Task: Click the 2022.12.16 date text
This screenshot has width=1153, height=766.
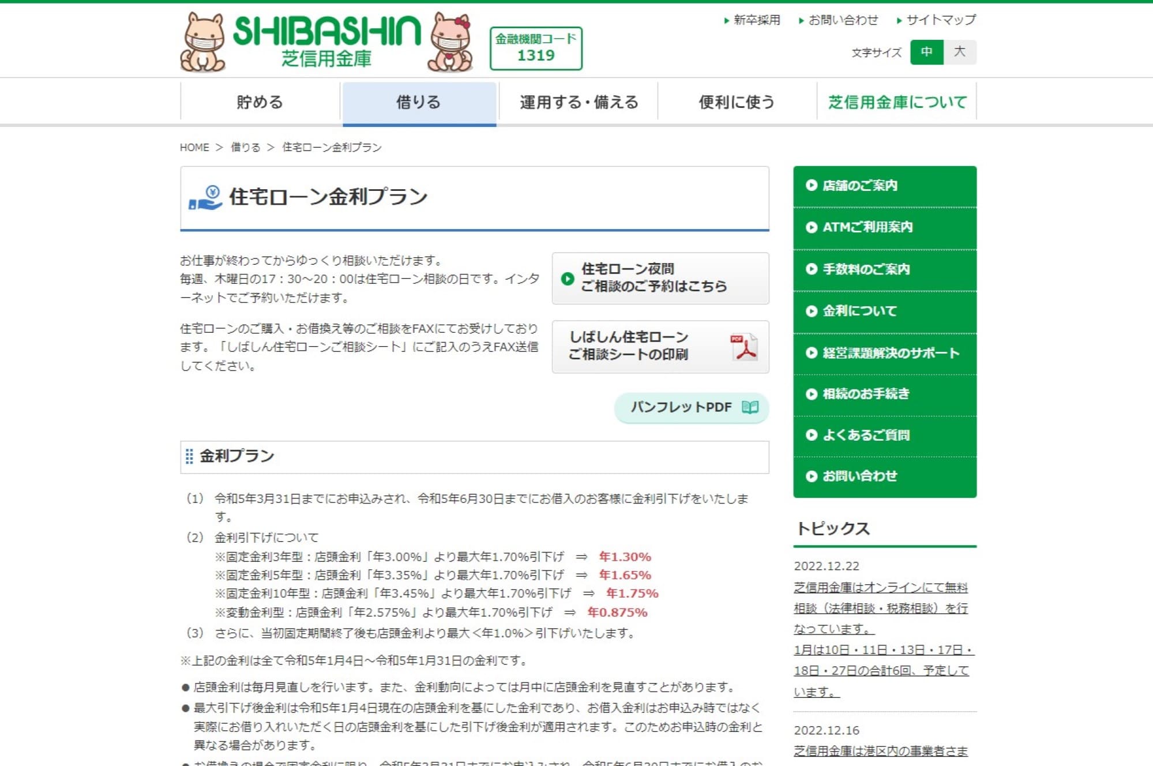Action: point(827,731)
